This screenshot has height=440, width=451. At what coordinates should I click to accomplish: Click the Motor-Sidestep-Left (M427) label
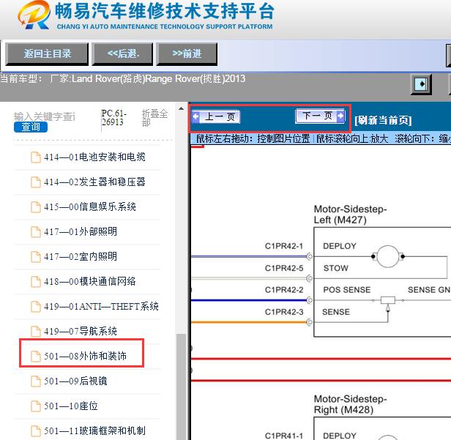(350, 215)
